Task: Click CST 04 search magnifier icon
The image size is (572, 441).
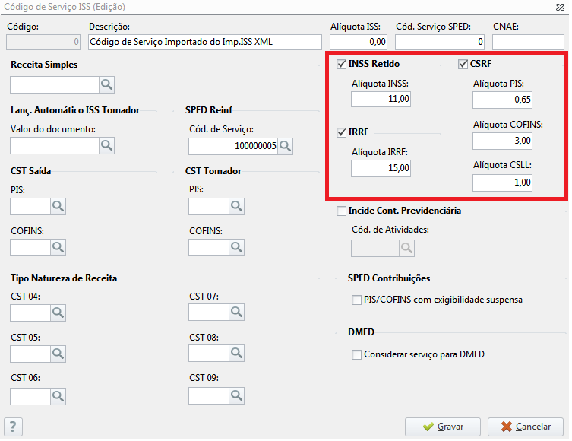Action: 58,313
